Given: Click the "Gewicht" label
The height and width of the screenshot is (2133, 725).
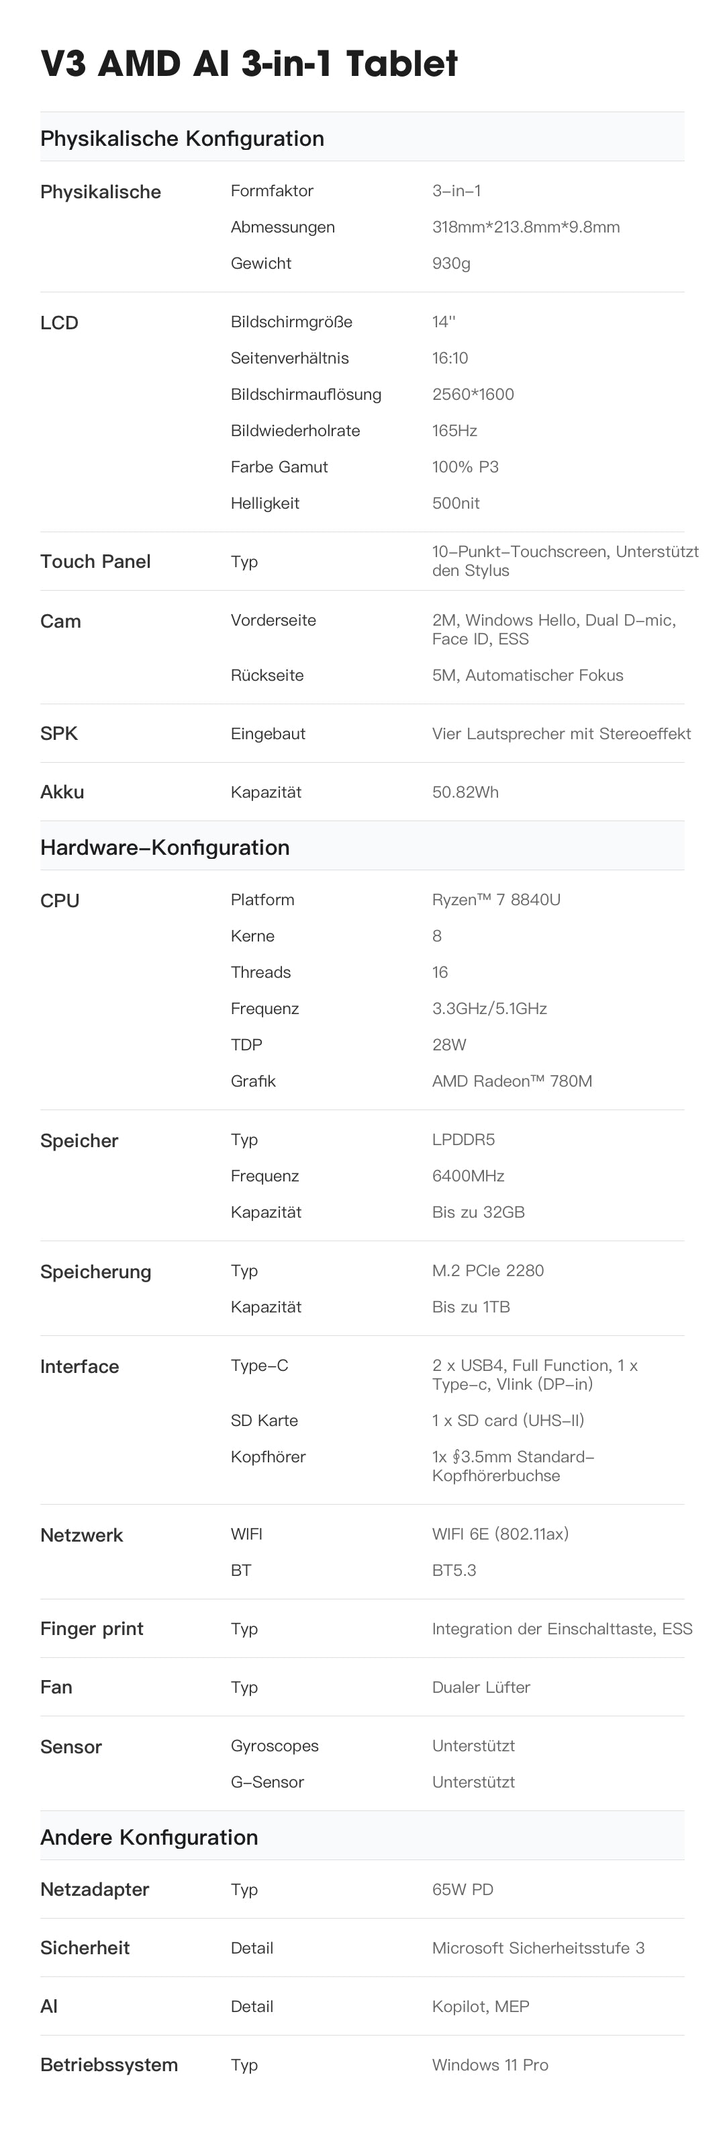Looking at the screenshot, I should pos(260,263).
